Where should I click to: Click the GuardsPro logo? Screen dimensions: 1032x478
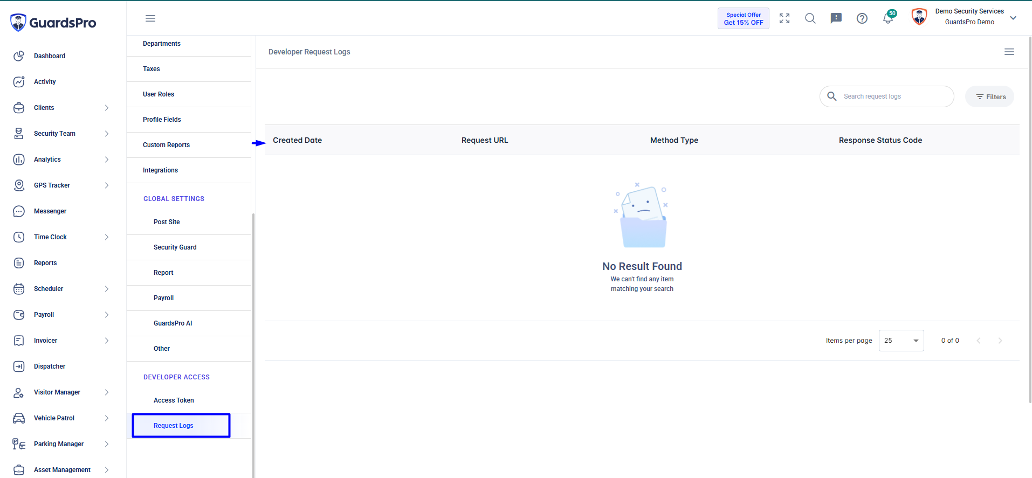click(x=53, y=23)
